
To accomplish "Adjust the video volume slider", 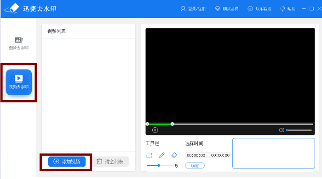I will click(x=299, y=130).
